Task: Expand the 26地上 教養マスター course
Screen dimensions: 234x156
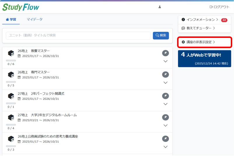Action: [x=165, y=61]
